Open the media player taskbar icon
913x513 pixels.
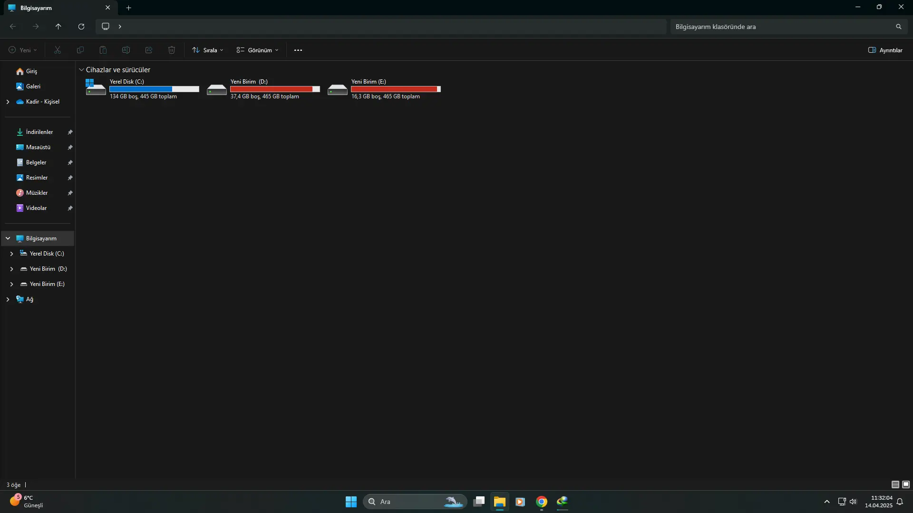521,502
